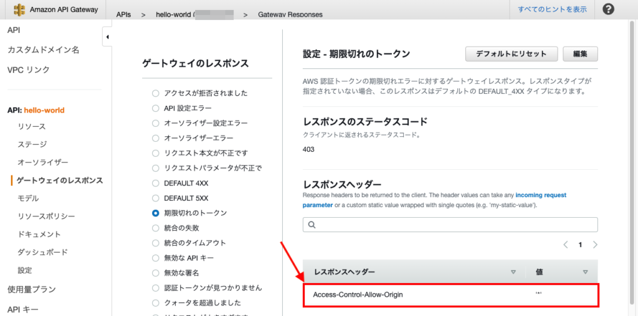Select the リクエスト本文が不正です radio button

coord(155,153)
